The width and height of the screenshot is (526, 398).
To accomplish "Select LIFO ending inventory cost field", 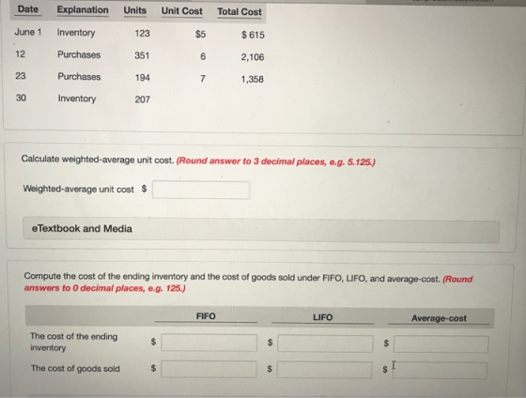I will click(x=325, y=344).
